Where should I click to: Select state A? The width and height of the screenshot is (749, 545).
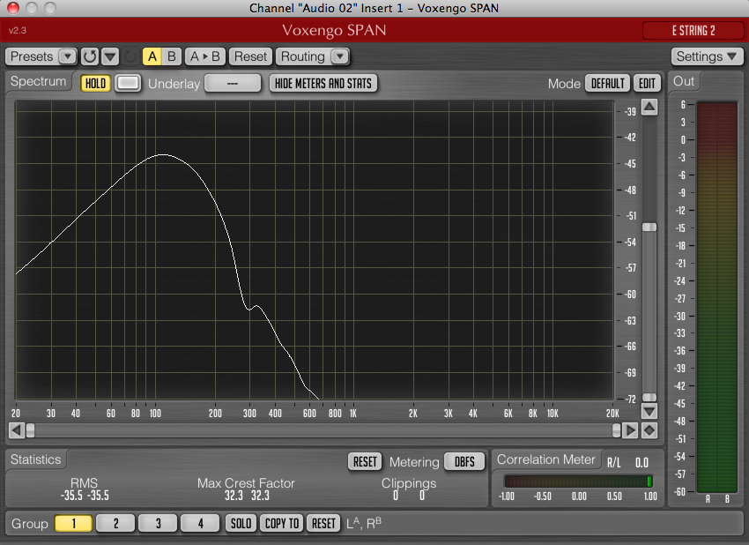tap(152, 56)
